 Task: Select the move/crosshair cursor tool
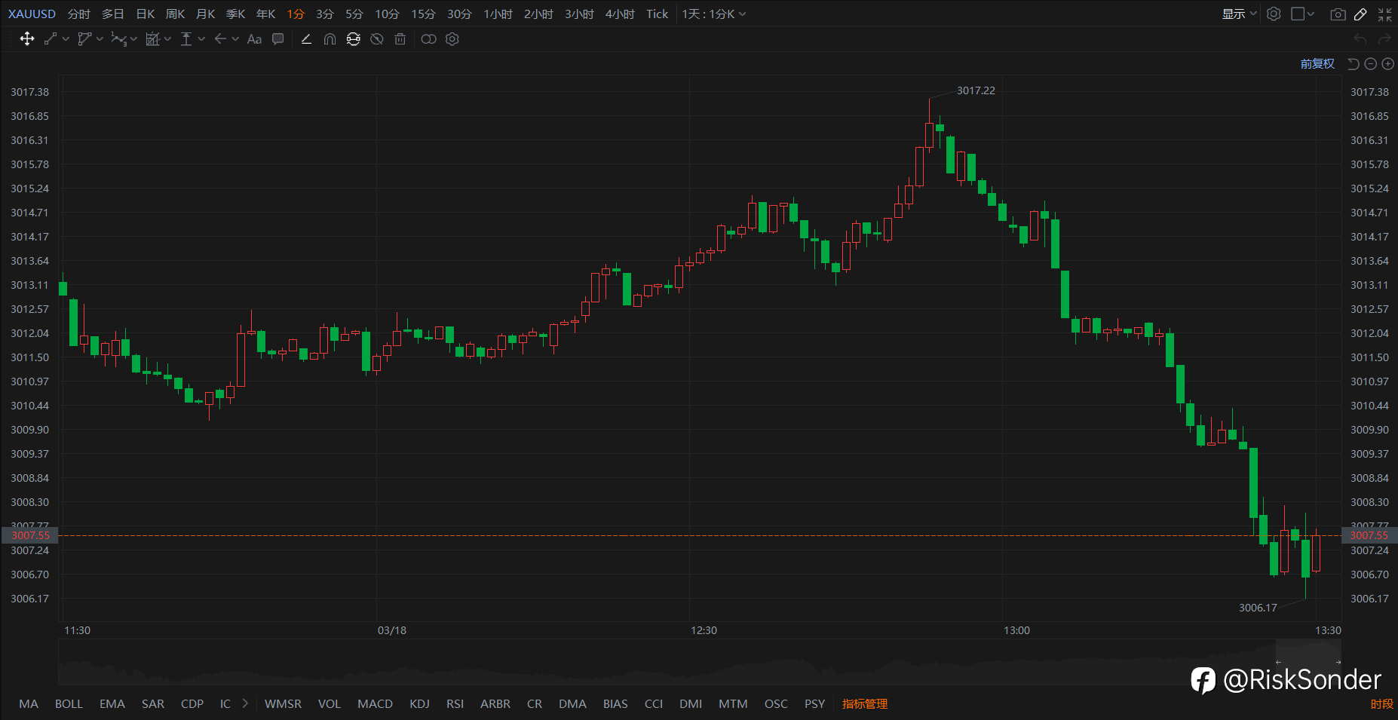pyautogui.click(x=27, y=39)
